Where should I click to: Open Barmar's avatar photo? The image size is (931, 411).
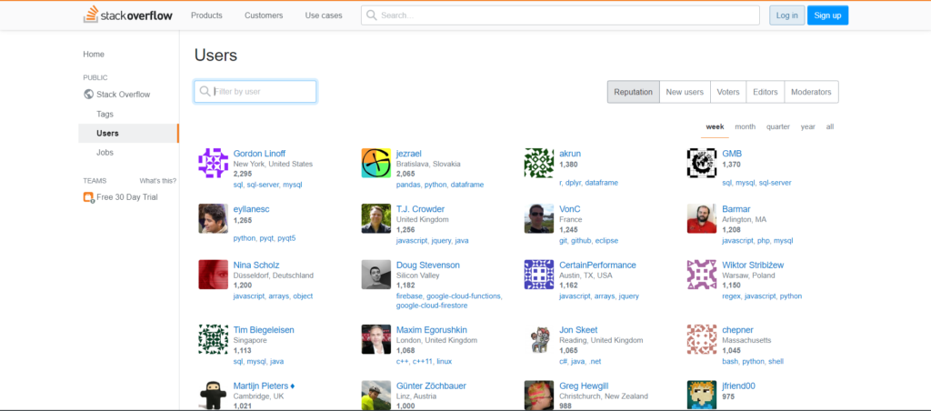[x=702, y=218]
